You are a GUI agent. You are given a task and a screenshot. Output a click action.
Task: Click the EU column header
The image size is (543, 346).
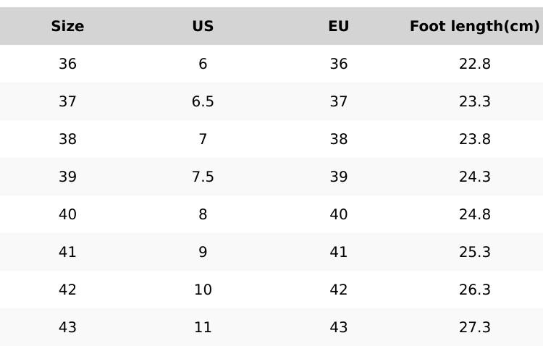(338, 27)
